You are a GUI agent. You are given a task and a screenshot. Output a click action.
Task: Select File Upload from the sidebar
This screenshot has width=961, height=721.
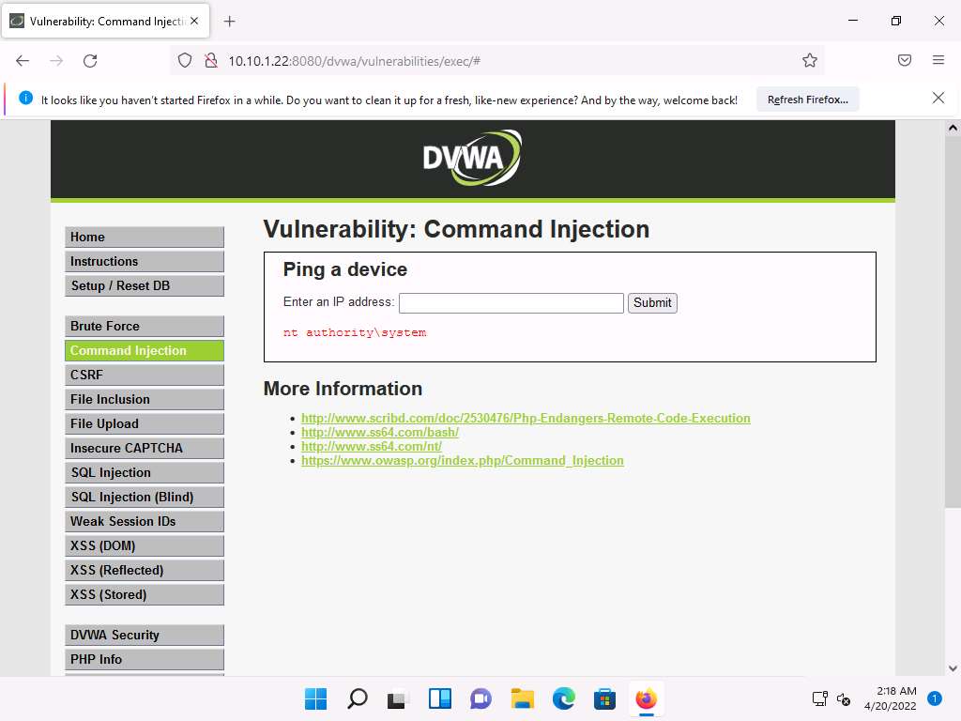point(144,423)
